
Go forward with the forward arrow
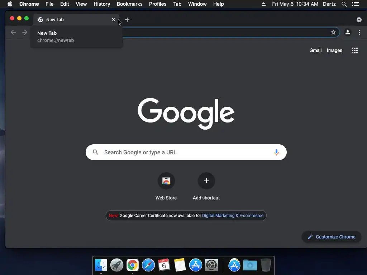pyautogui.click(x=25, y=32)
